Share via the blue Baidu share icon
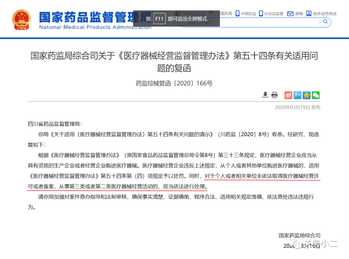 pyautogui.click(x=297, y=95)
